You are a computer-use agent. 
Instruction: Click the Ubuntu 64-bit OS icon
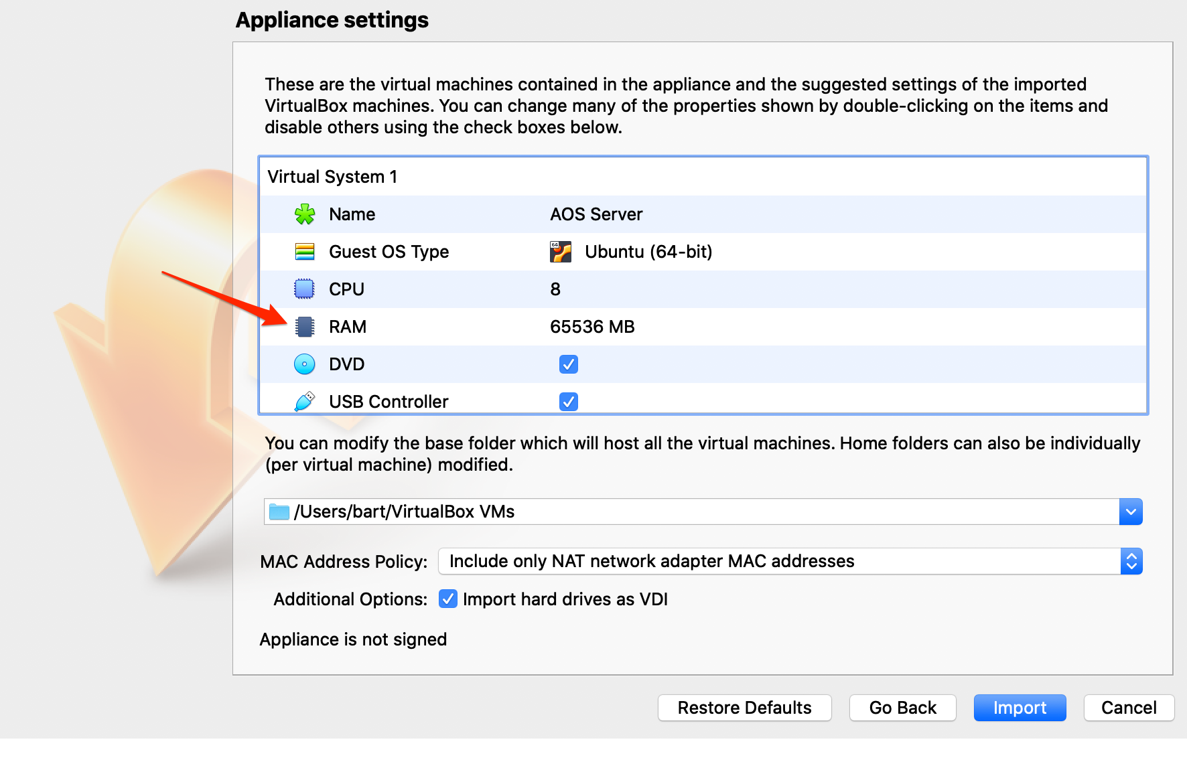pyautogui.click(x=561, y=252)
